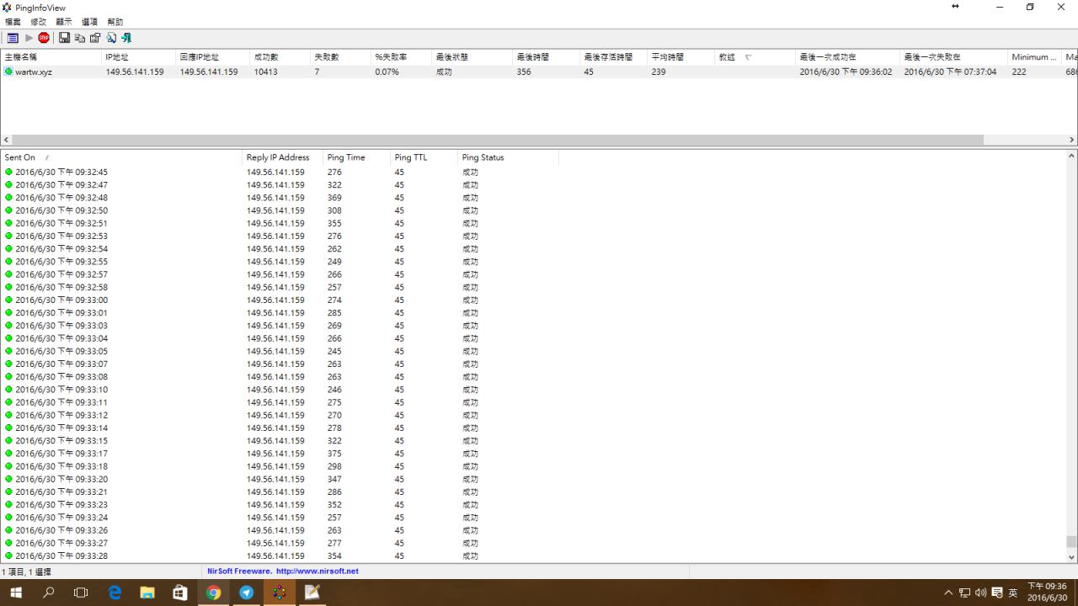Click the Copy selected items icon
This screenshot has height=606, width=1078.
[x=80, y=38]
